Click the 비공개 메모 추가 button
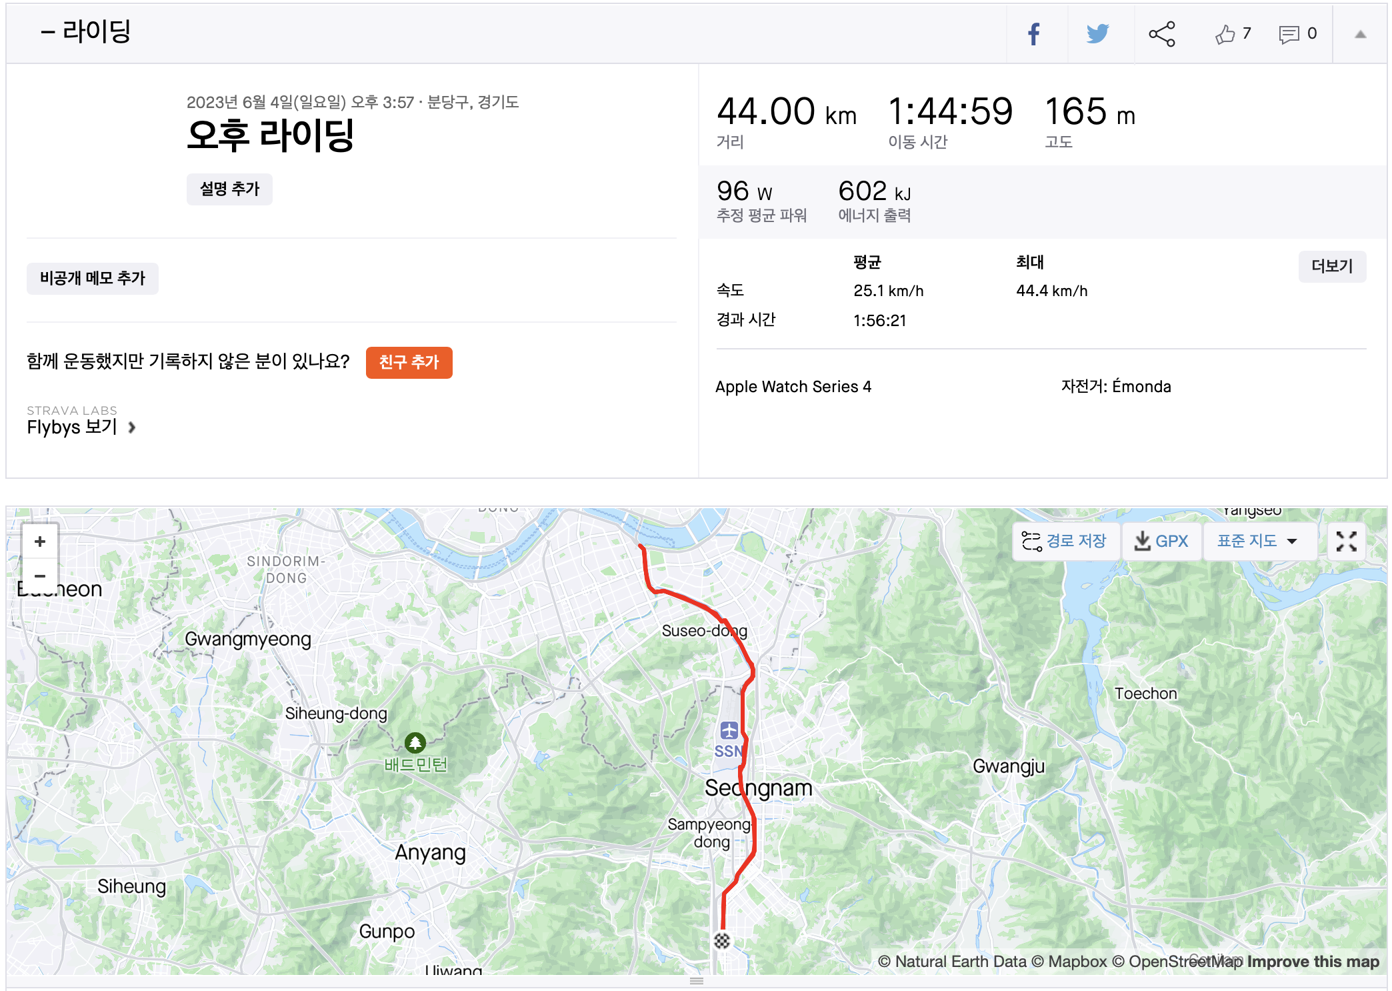This screenshot has height=991, width=1392. tap(93, 278)
